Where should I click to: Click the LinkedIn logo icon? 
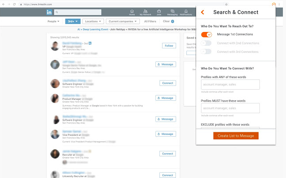pyautogui.click(x=49, y=12)
